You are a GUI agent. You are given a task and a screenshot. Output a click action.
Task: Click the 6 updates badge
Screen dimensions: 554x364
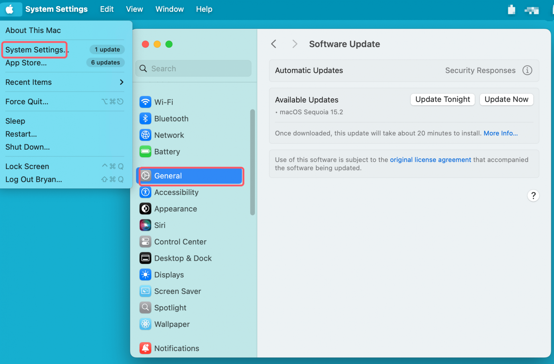click(106, 62)
